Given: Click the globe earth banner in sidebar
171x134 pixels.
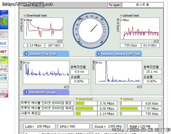Looking at the screenshot, I should [x=4, y=20].
